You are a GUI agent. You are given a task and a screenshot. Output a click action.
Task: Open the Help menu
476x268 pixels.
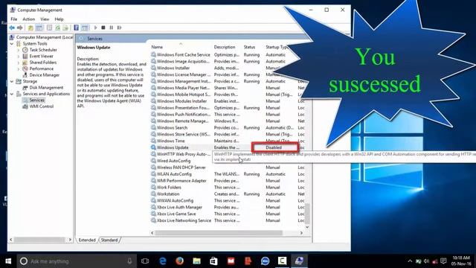coord(59,19)
